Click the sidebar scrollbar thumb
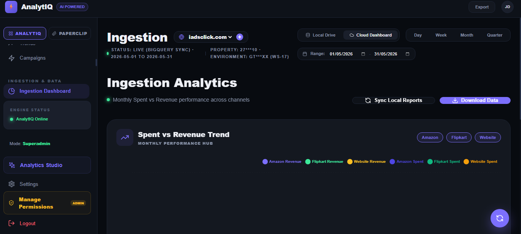Viewport: 521px width, 234px height. click(96, 62)
